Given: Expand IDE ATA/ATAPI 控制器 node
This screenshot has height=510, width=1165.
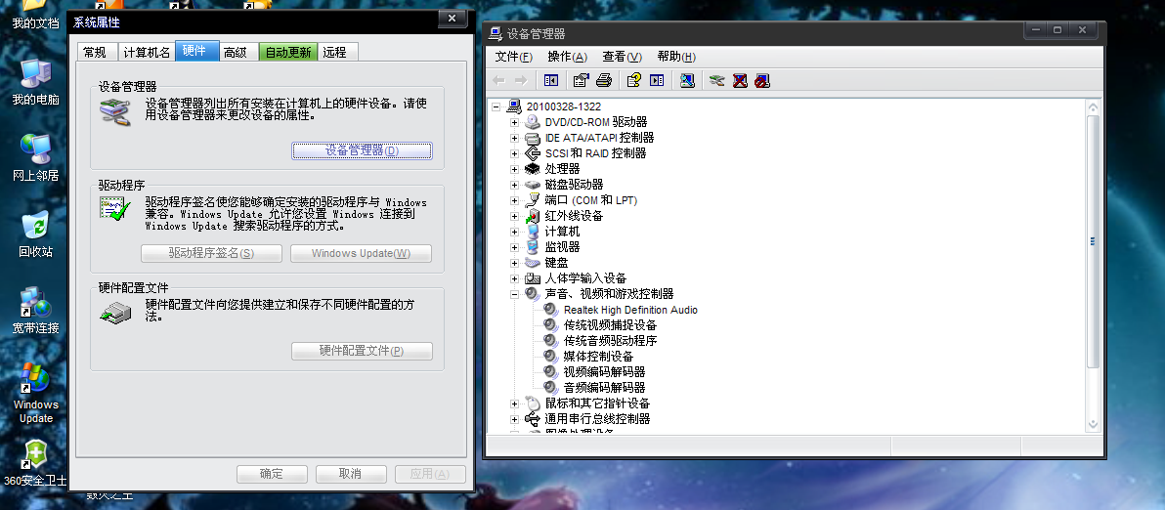Looking at the screenshot, I should click(514, 138).
